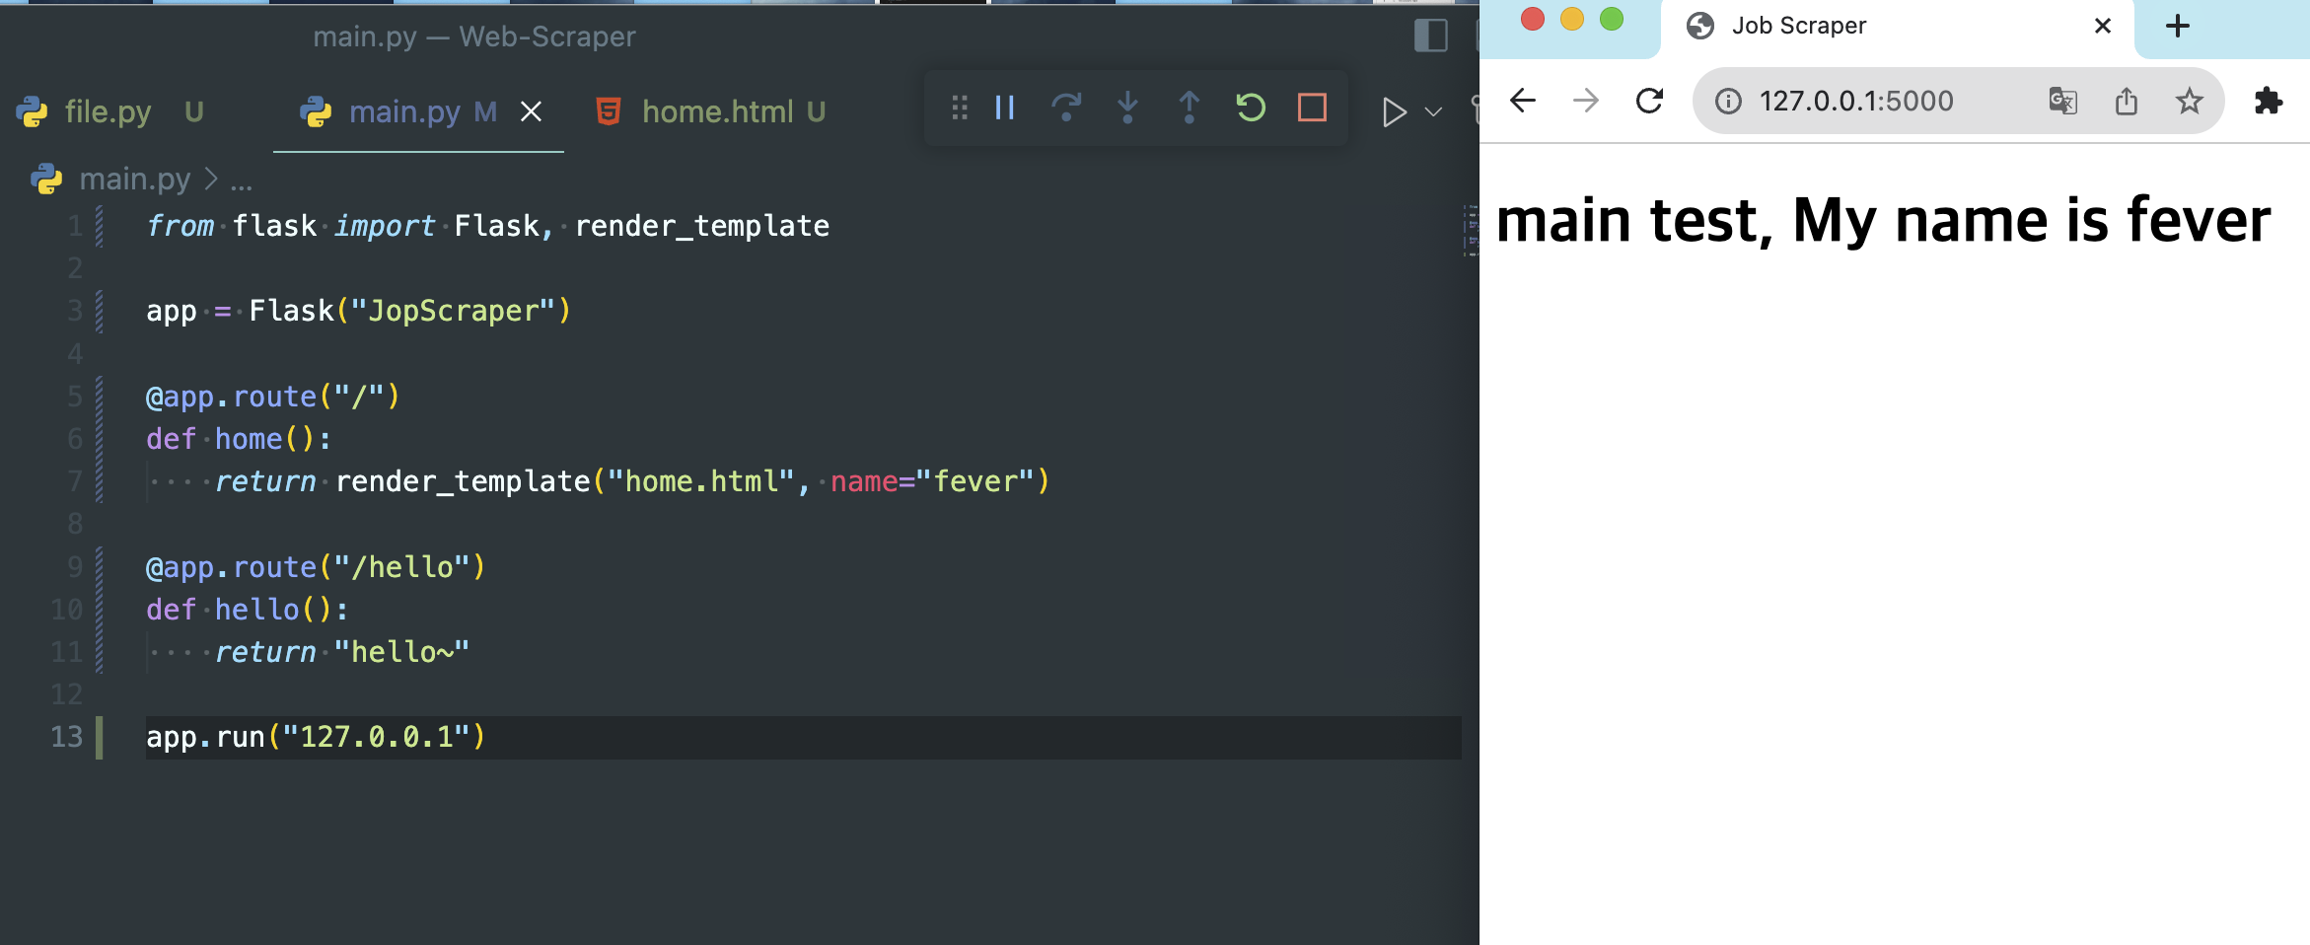Click the site info icon in address bar
Viewport: 2310px width, 945px height.
point(1728,101)
